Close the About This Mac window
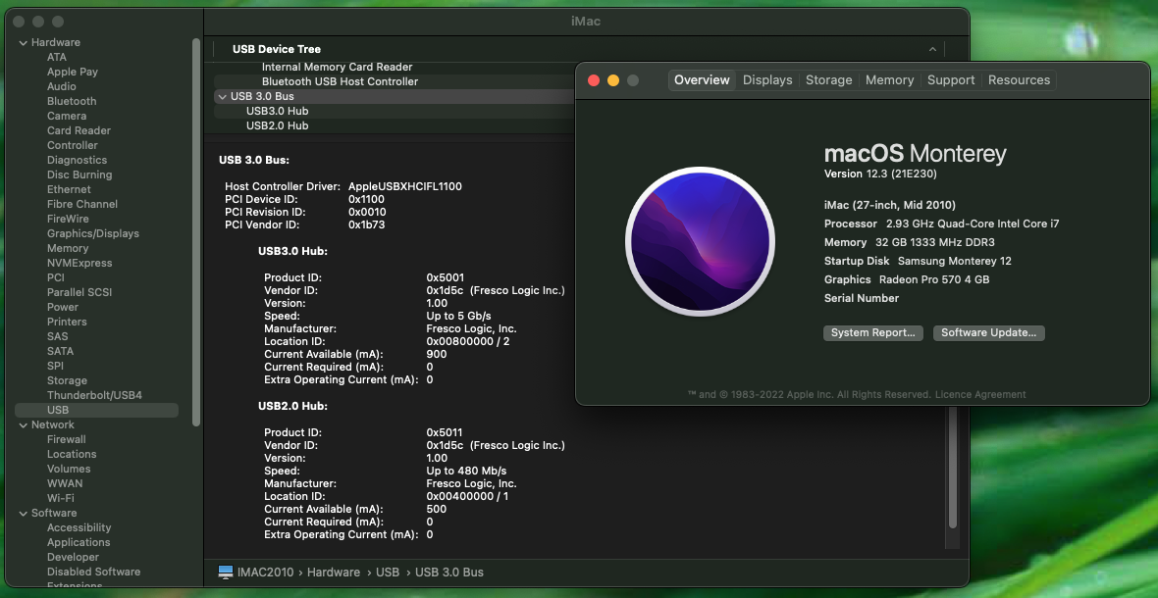This screenshot has width=1158, height=598. pos(594,80)
